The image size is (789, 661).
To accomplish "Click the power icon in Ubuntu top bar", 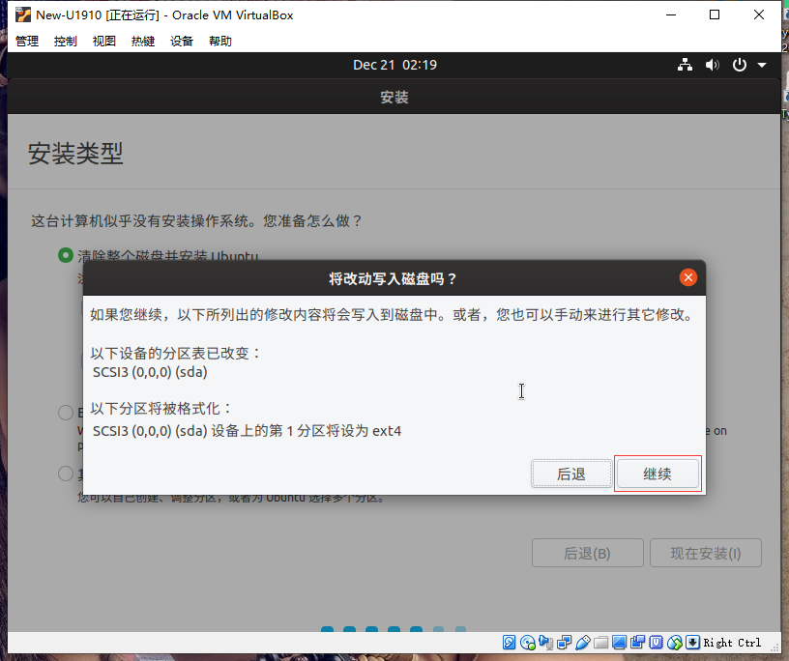I will pyautogui.click(x=739, y=65).
